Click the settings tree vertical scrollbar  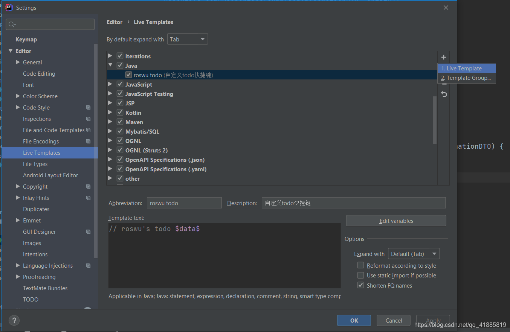click(x=96, y=151)
